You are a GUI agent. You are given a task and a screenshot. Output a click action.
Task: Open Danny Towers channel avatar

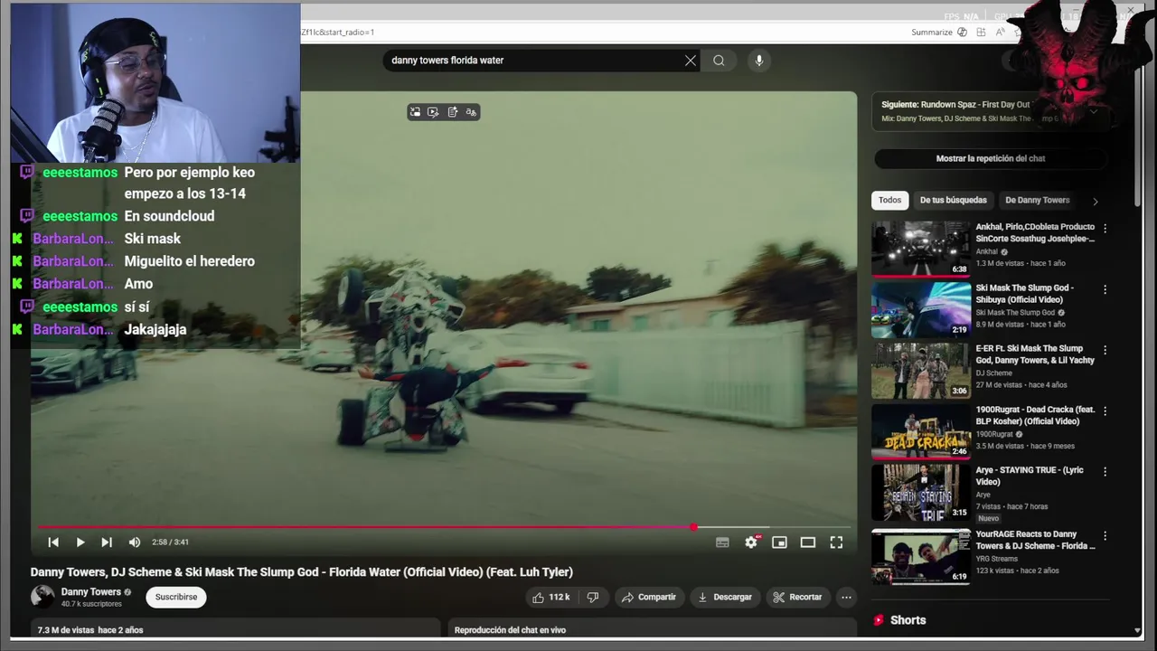(42, 597)
